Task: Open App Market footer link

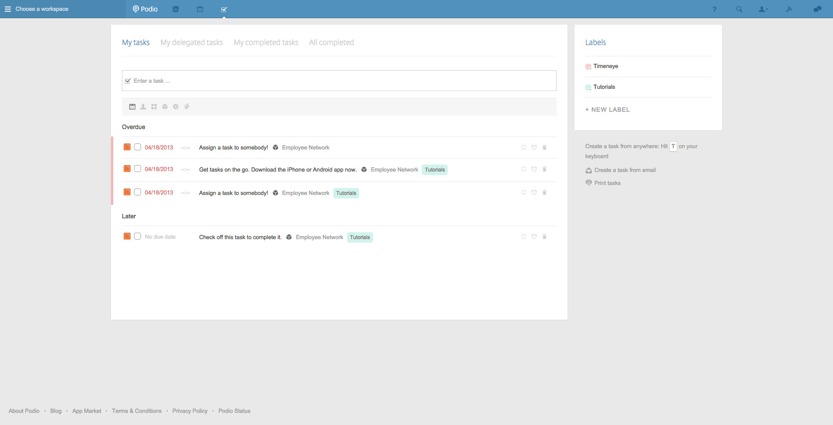Action: click(x=87, y=411)
